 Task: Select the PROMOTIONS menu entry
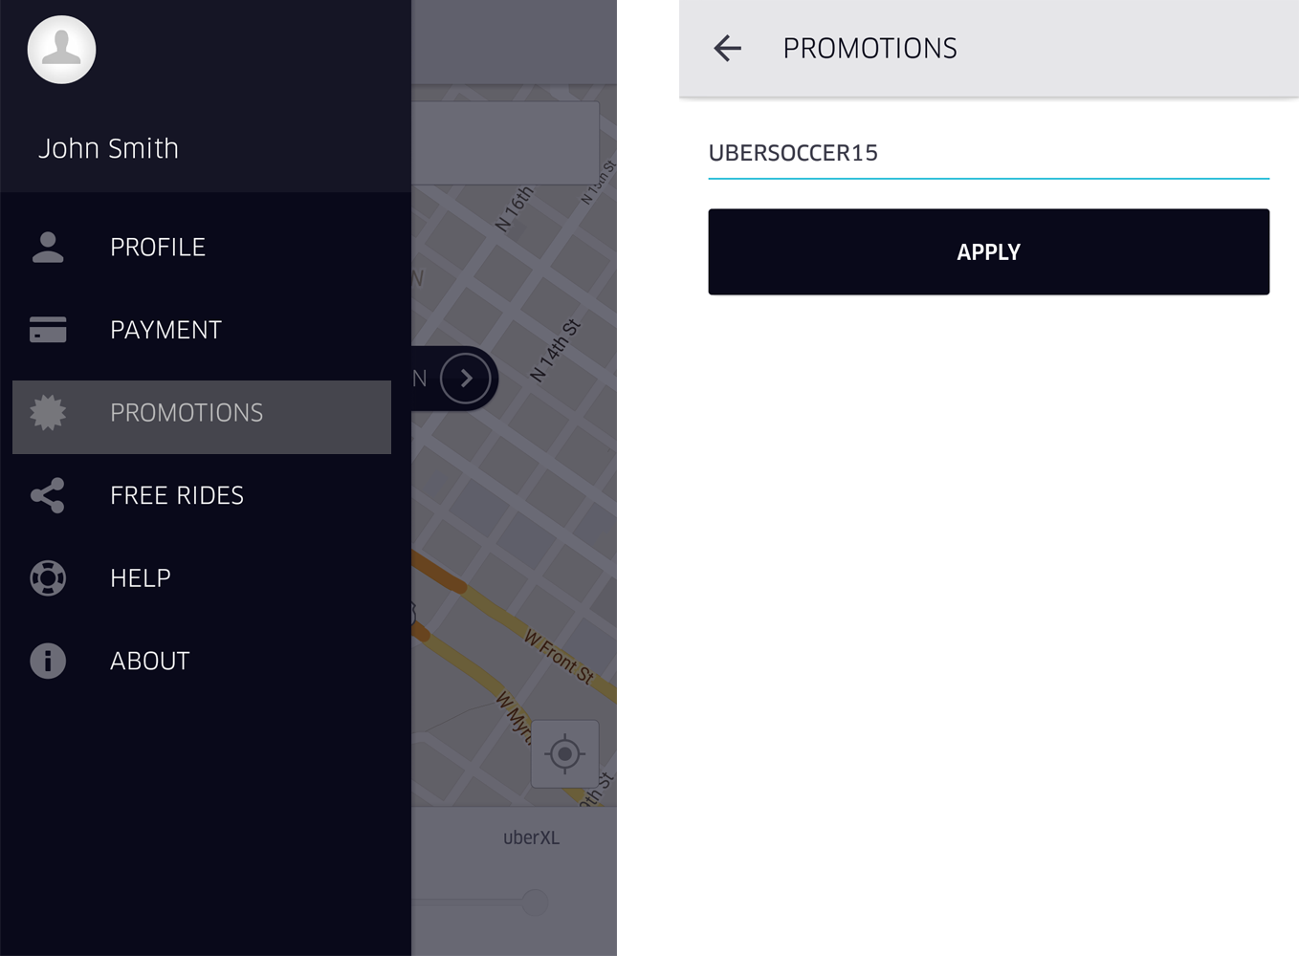[x=202, y=417]
